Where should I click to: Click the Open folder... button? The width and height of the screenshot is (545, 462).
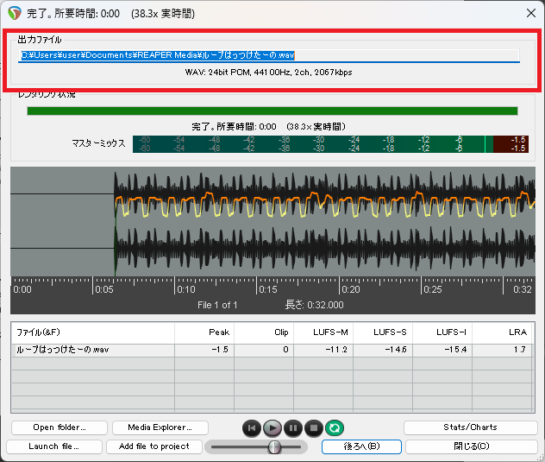click(x=59, y=427)
